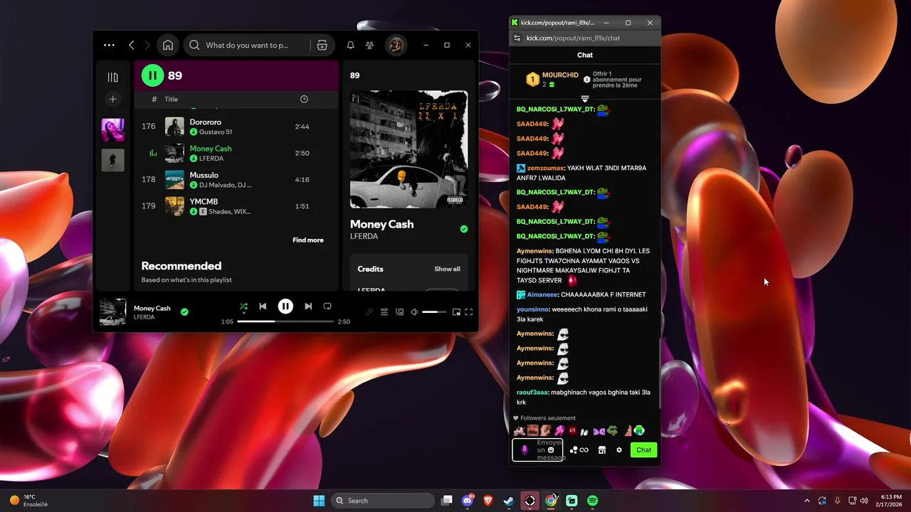Open Kick chat settings gear
911x512 pixels.
click(x=619, y=449)
